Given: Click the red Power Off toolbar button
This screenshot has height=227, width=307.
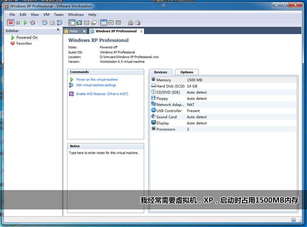Looking at the screenshot, I should [x=11, y=23].
